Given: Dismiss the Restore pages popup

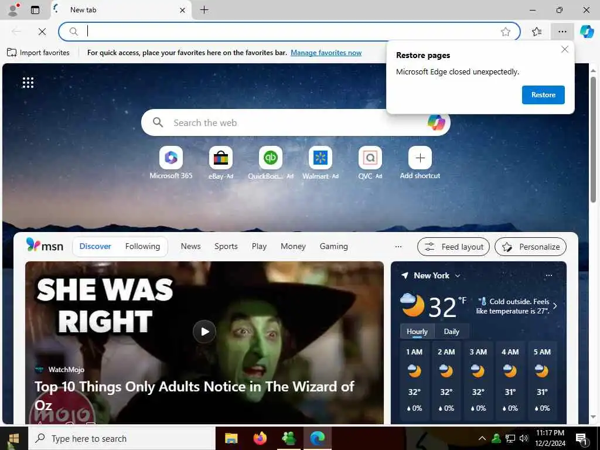Looking at the screenshot, I should pos(564,49).
